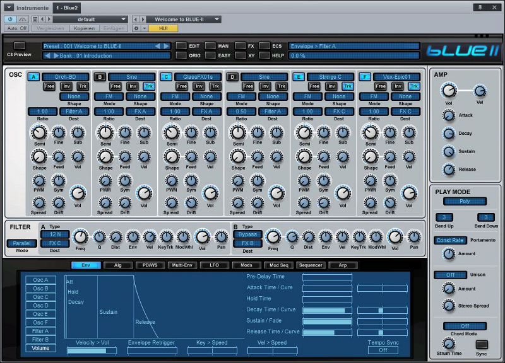Open the Poly play mode selector

click(x=465, y=201)
